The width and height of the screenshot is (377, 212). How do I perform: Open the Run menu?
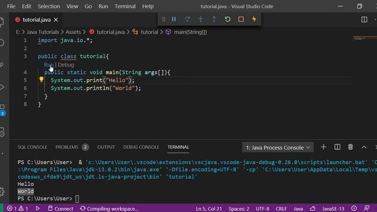103,6
